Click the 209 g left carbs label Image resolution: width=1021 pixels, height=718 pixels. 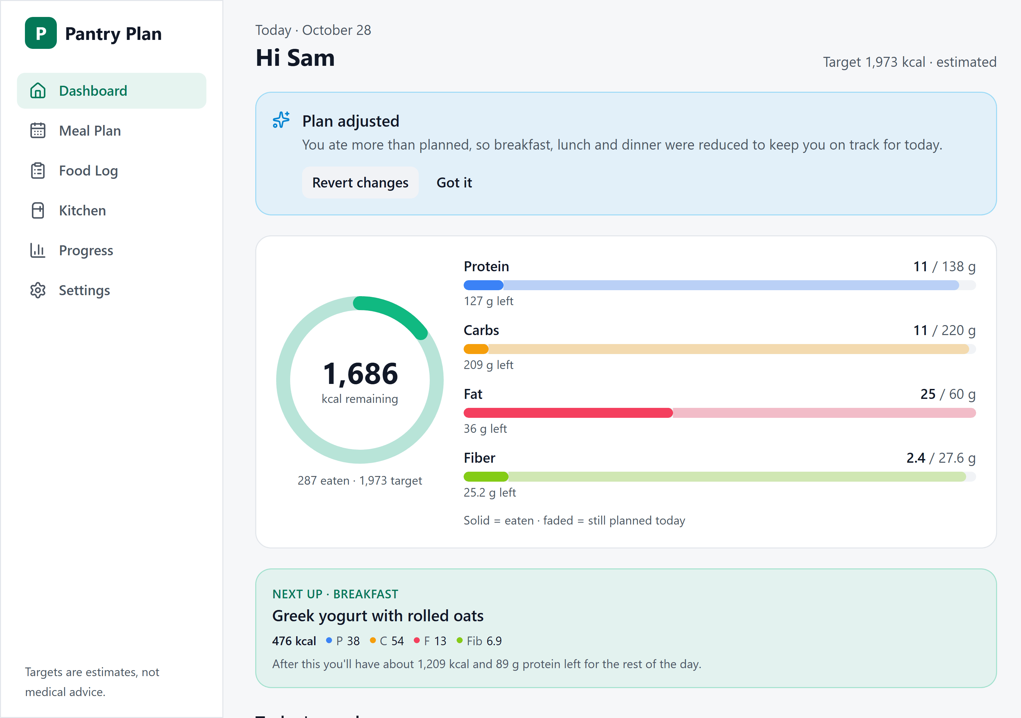tap(488, 365)
